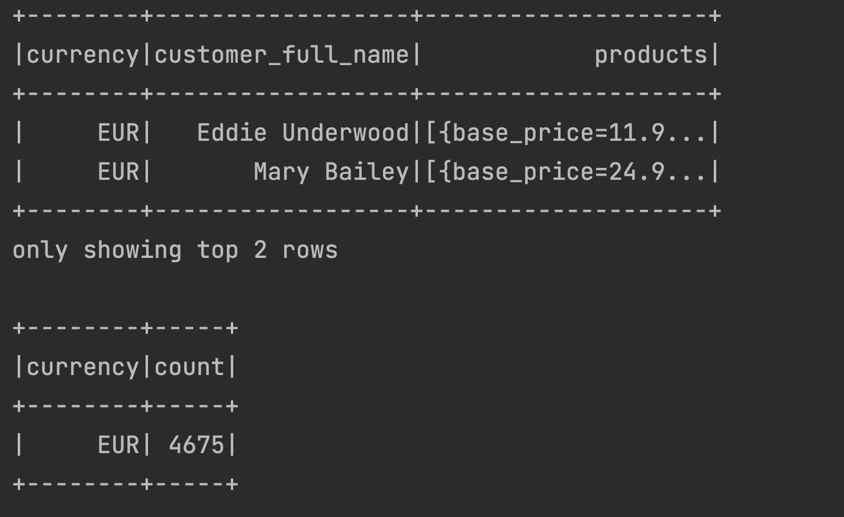Click the count column header
The image size is (844, 517).
point(189,367)
